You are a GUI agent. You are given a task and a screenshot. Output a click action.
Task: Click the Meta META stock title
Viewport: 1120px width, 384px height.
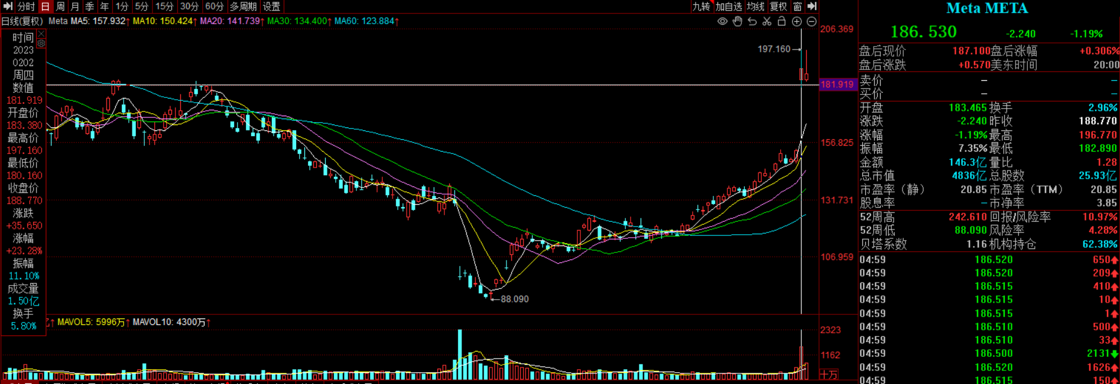click(x=987, y=8)
